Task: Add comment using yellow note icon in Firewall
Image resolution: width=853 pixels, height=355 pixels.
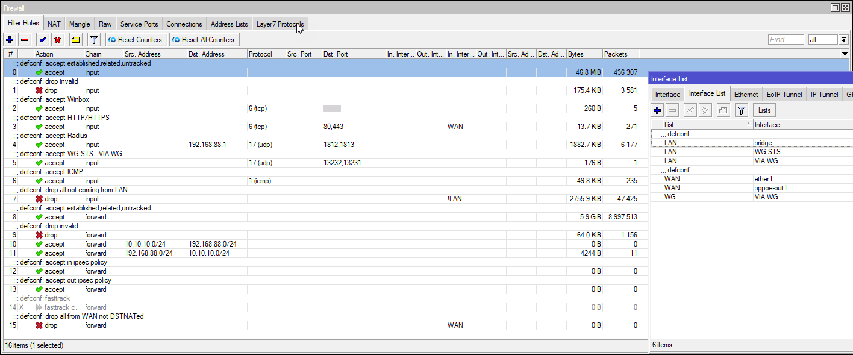Action: pos(75,40)
